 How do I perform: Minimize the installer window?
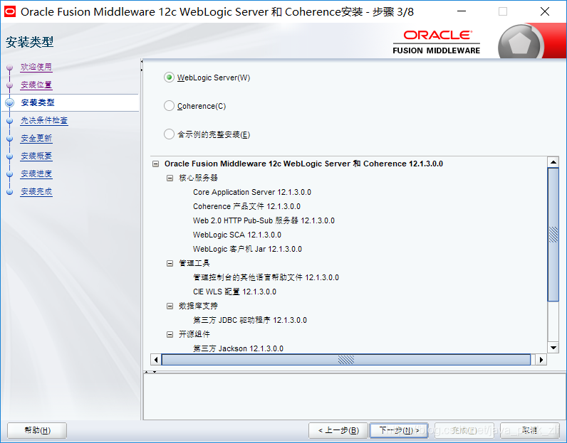tap(462, 11)
